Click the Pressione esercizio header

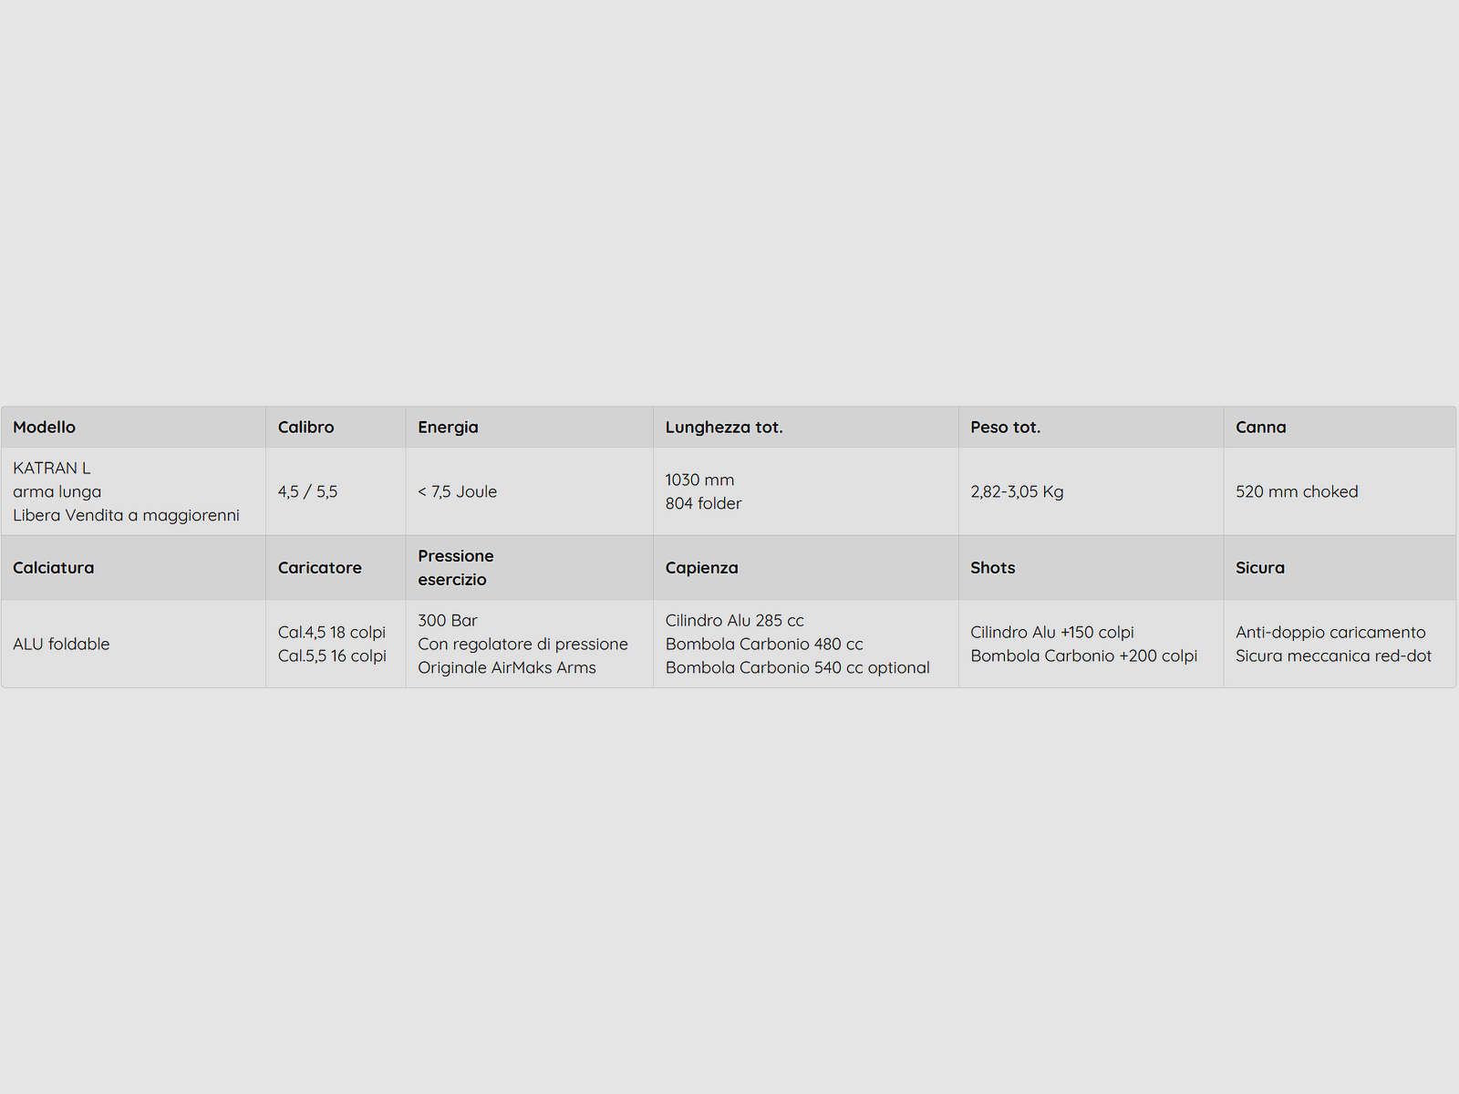[529, 567]
